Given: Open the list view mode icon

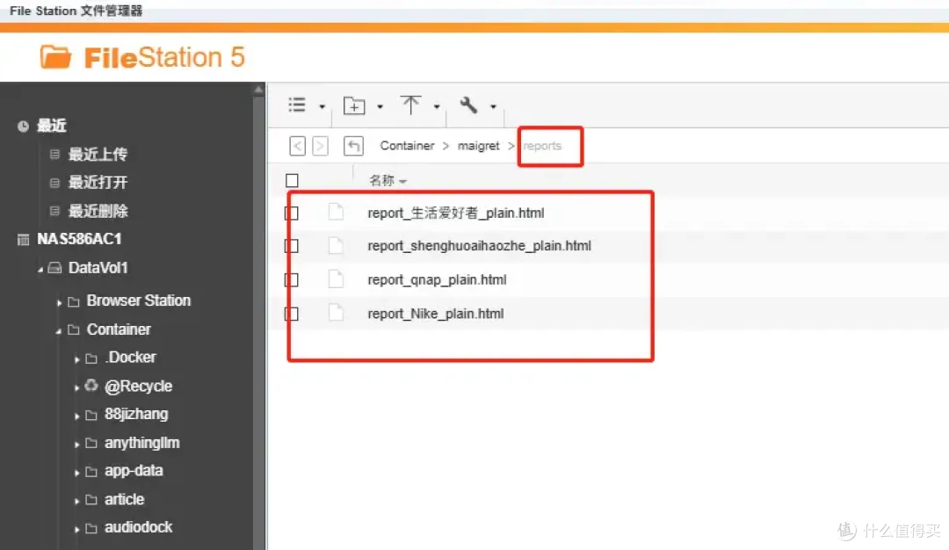Looking at the screenshot, I should click(x=297, y=105).
